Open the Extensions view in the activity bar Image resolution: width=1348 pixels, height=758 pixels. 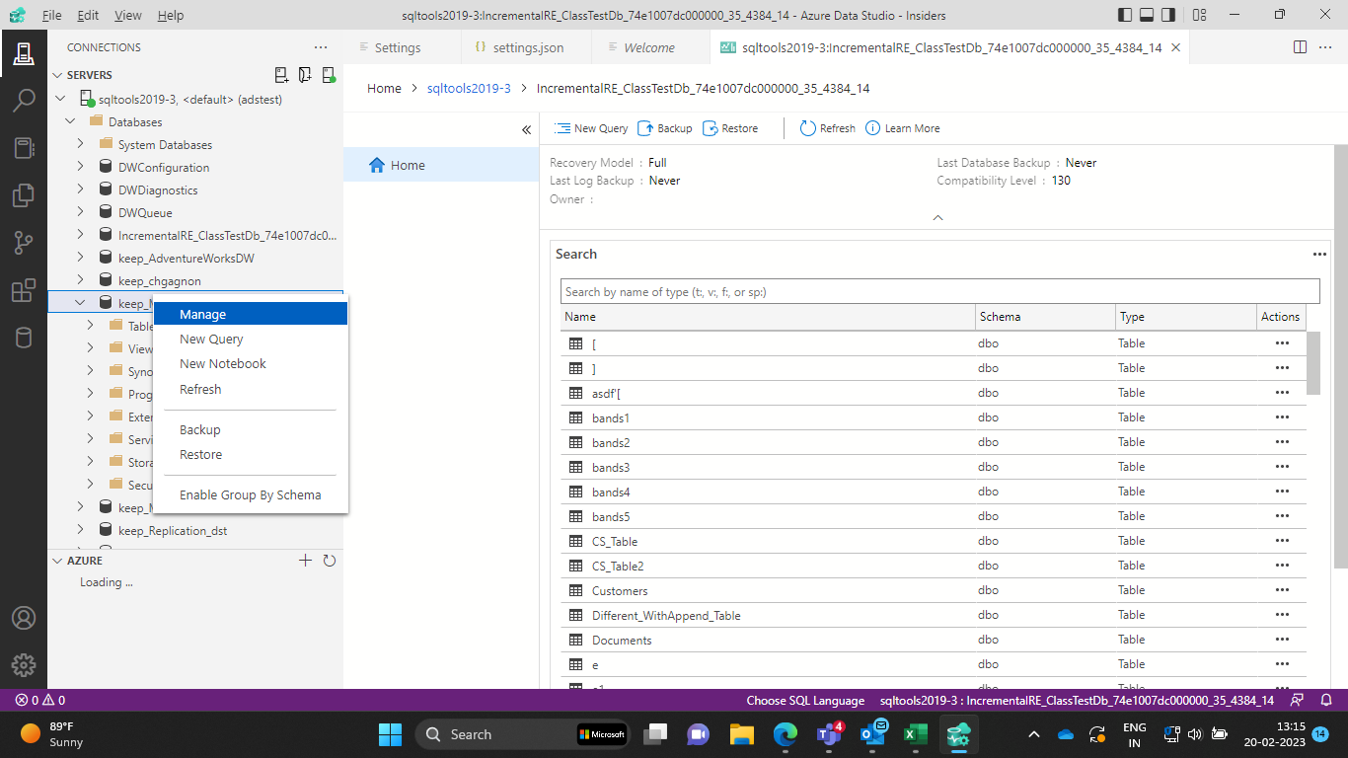pyautogui.click(x=25, y=290)
